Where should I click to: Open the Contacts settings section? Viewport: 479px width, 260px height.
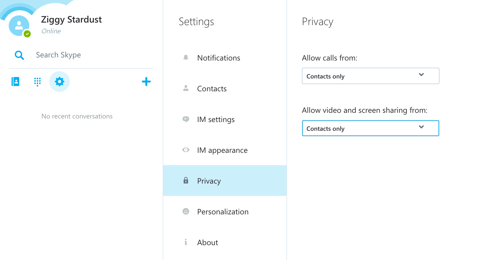[x=225, y=88]
